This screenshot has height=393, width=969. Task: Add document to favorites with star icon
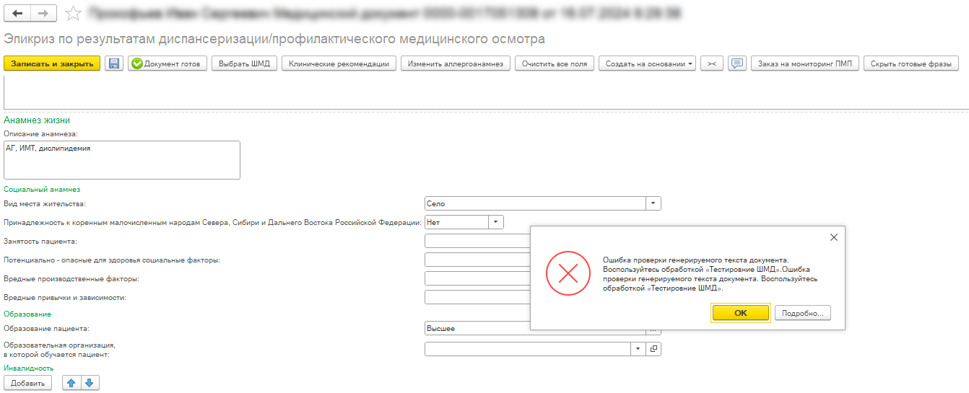(x=72, y=13)
